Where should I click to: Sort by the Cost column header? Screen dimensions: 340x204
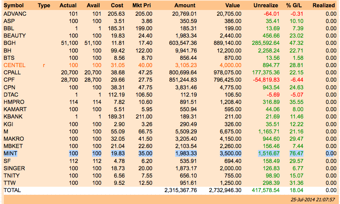(x=117, y=5)
